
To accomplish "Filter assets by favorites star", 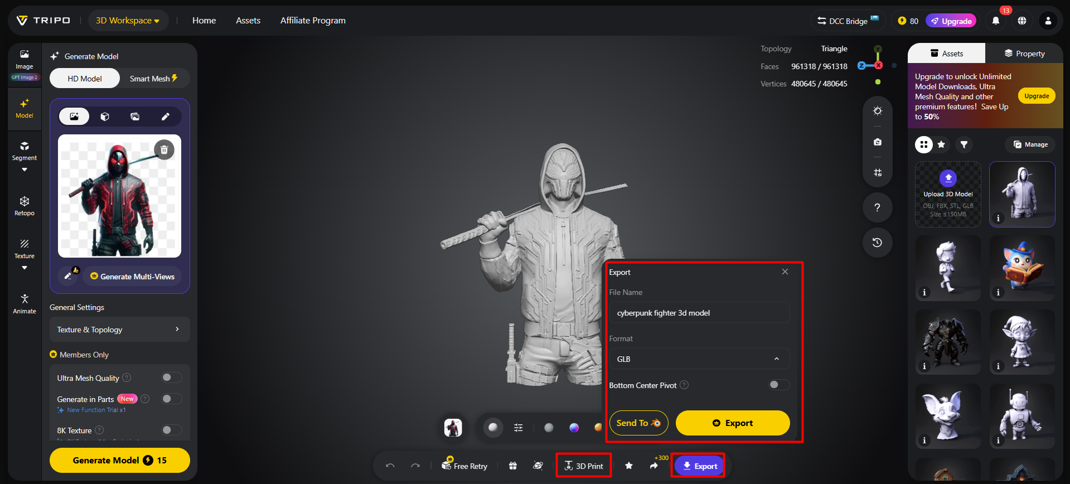I will tap(942, 144).
